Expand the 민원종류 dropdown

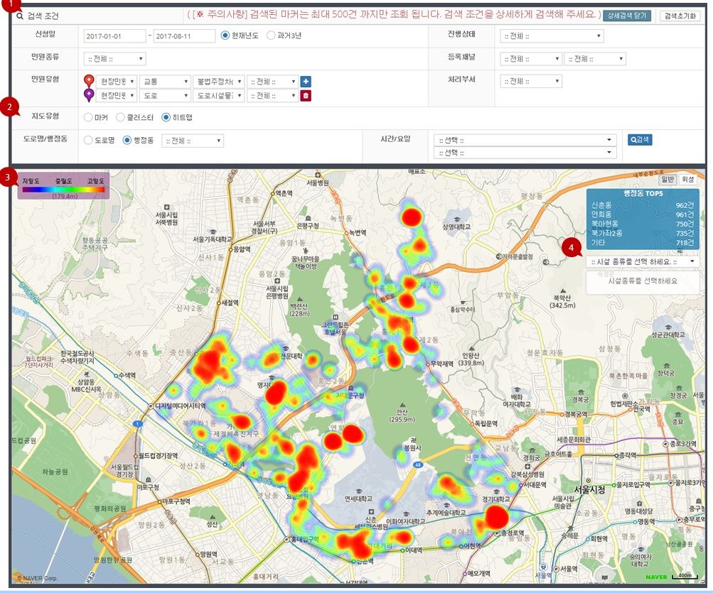tap(114, 59)
